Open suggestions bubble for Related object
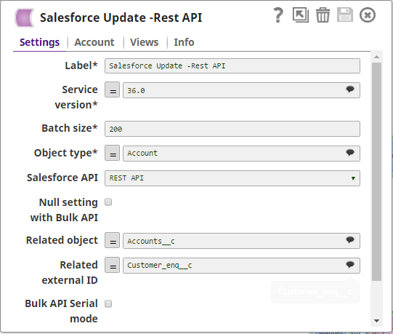The image size is (393, 334). [x=350, y=240]
